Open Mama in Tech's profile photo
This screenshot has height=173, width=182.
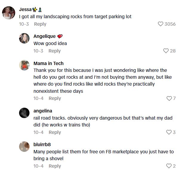point(24,65)
